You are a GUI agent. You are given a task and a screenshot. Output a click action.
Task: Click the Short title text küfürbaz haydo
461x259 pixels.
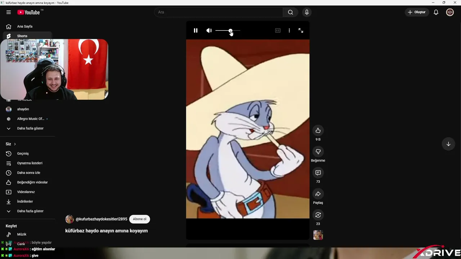(107, 231)
